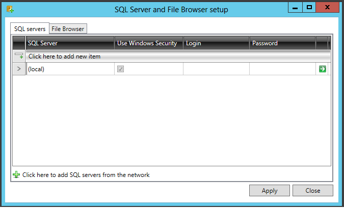Click the green arrow icon in the (local) row

tap(322, 69)
